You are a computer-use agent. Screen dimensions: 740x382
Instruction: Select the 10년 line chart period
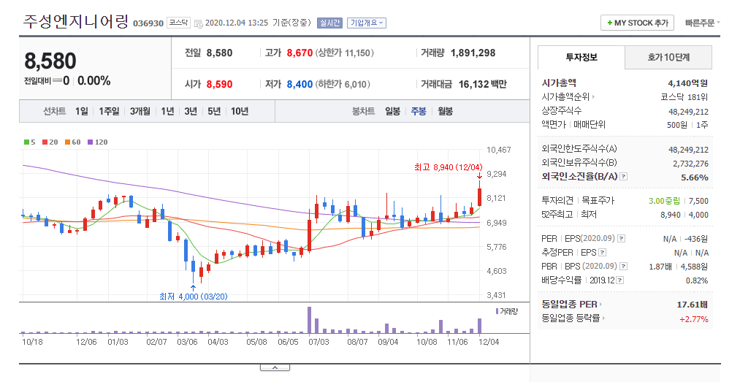click(x=240, y=111)
